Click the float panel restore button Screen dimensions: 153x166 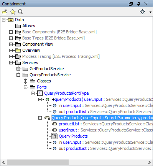point(131,4)
